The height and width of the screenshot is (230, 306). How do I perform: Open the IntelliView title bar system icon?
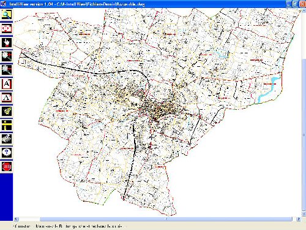click(x=3, y=4)
